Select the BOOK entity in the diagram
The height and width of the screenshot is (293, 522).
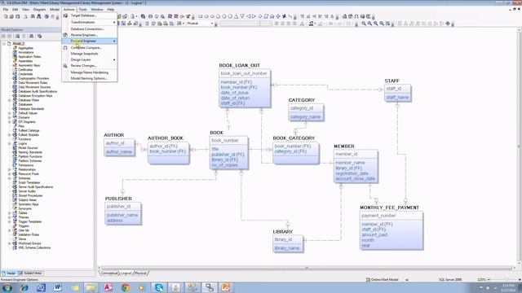click(228, 153)
